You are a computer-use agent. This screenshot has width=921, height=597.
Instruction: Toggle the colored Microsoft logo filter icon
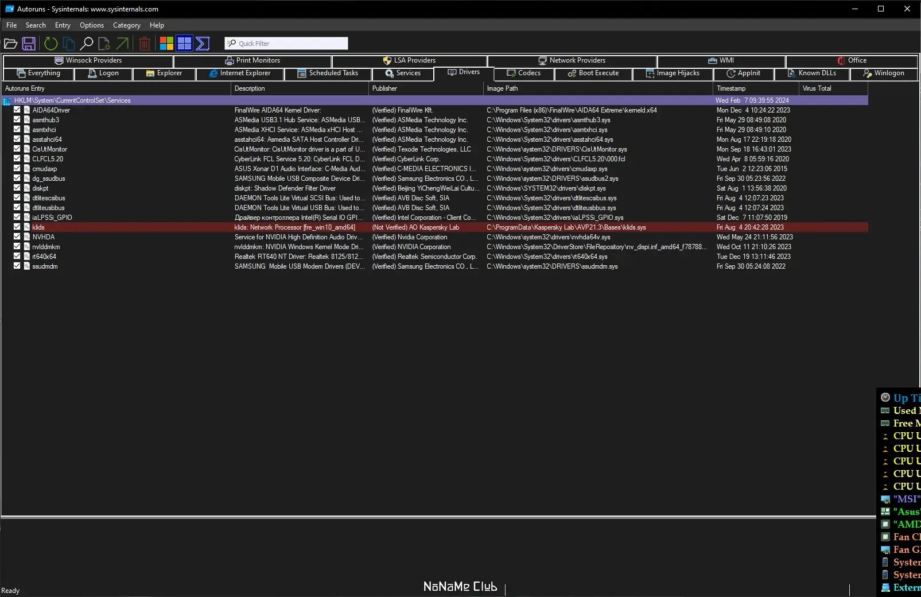click(166, 43)
